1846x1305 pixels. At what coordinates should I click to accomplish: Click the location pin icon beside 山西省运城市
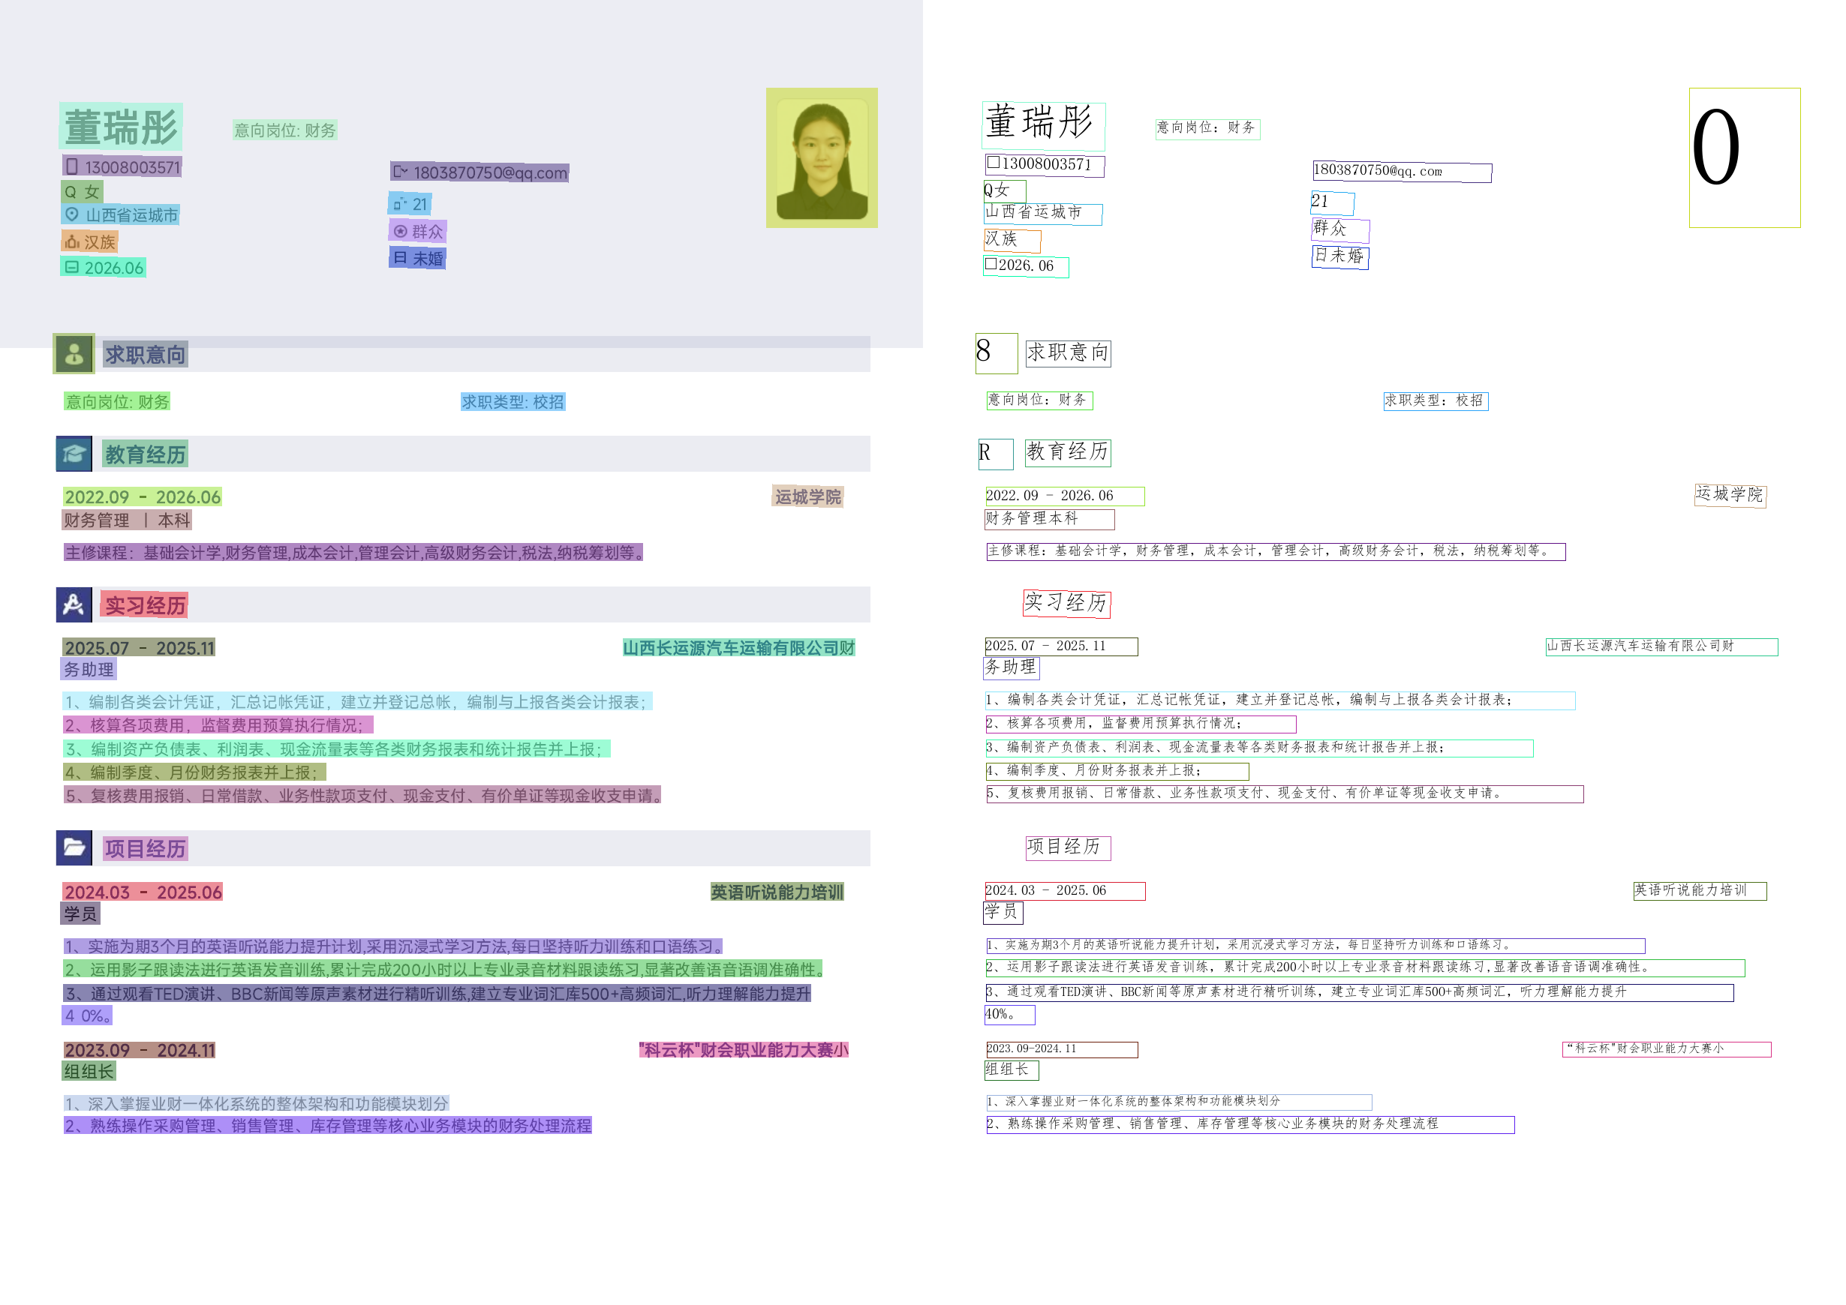[71, 214]
